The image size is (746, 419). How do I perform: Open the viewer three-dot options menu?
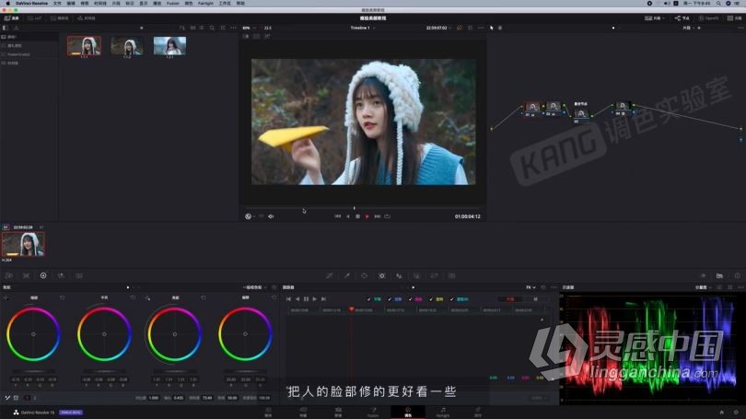pyautogui.click(x=481, y=28)
